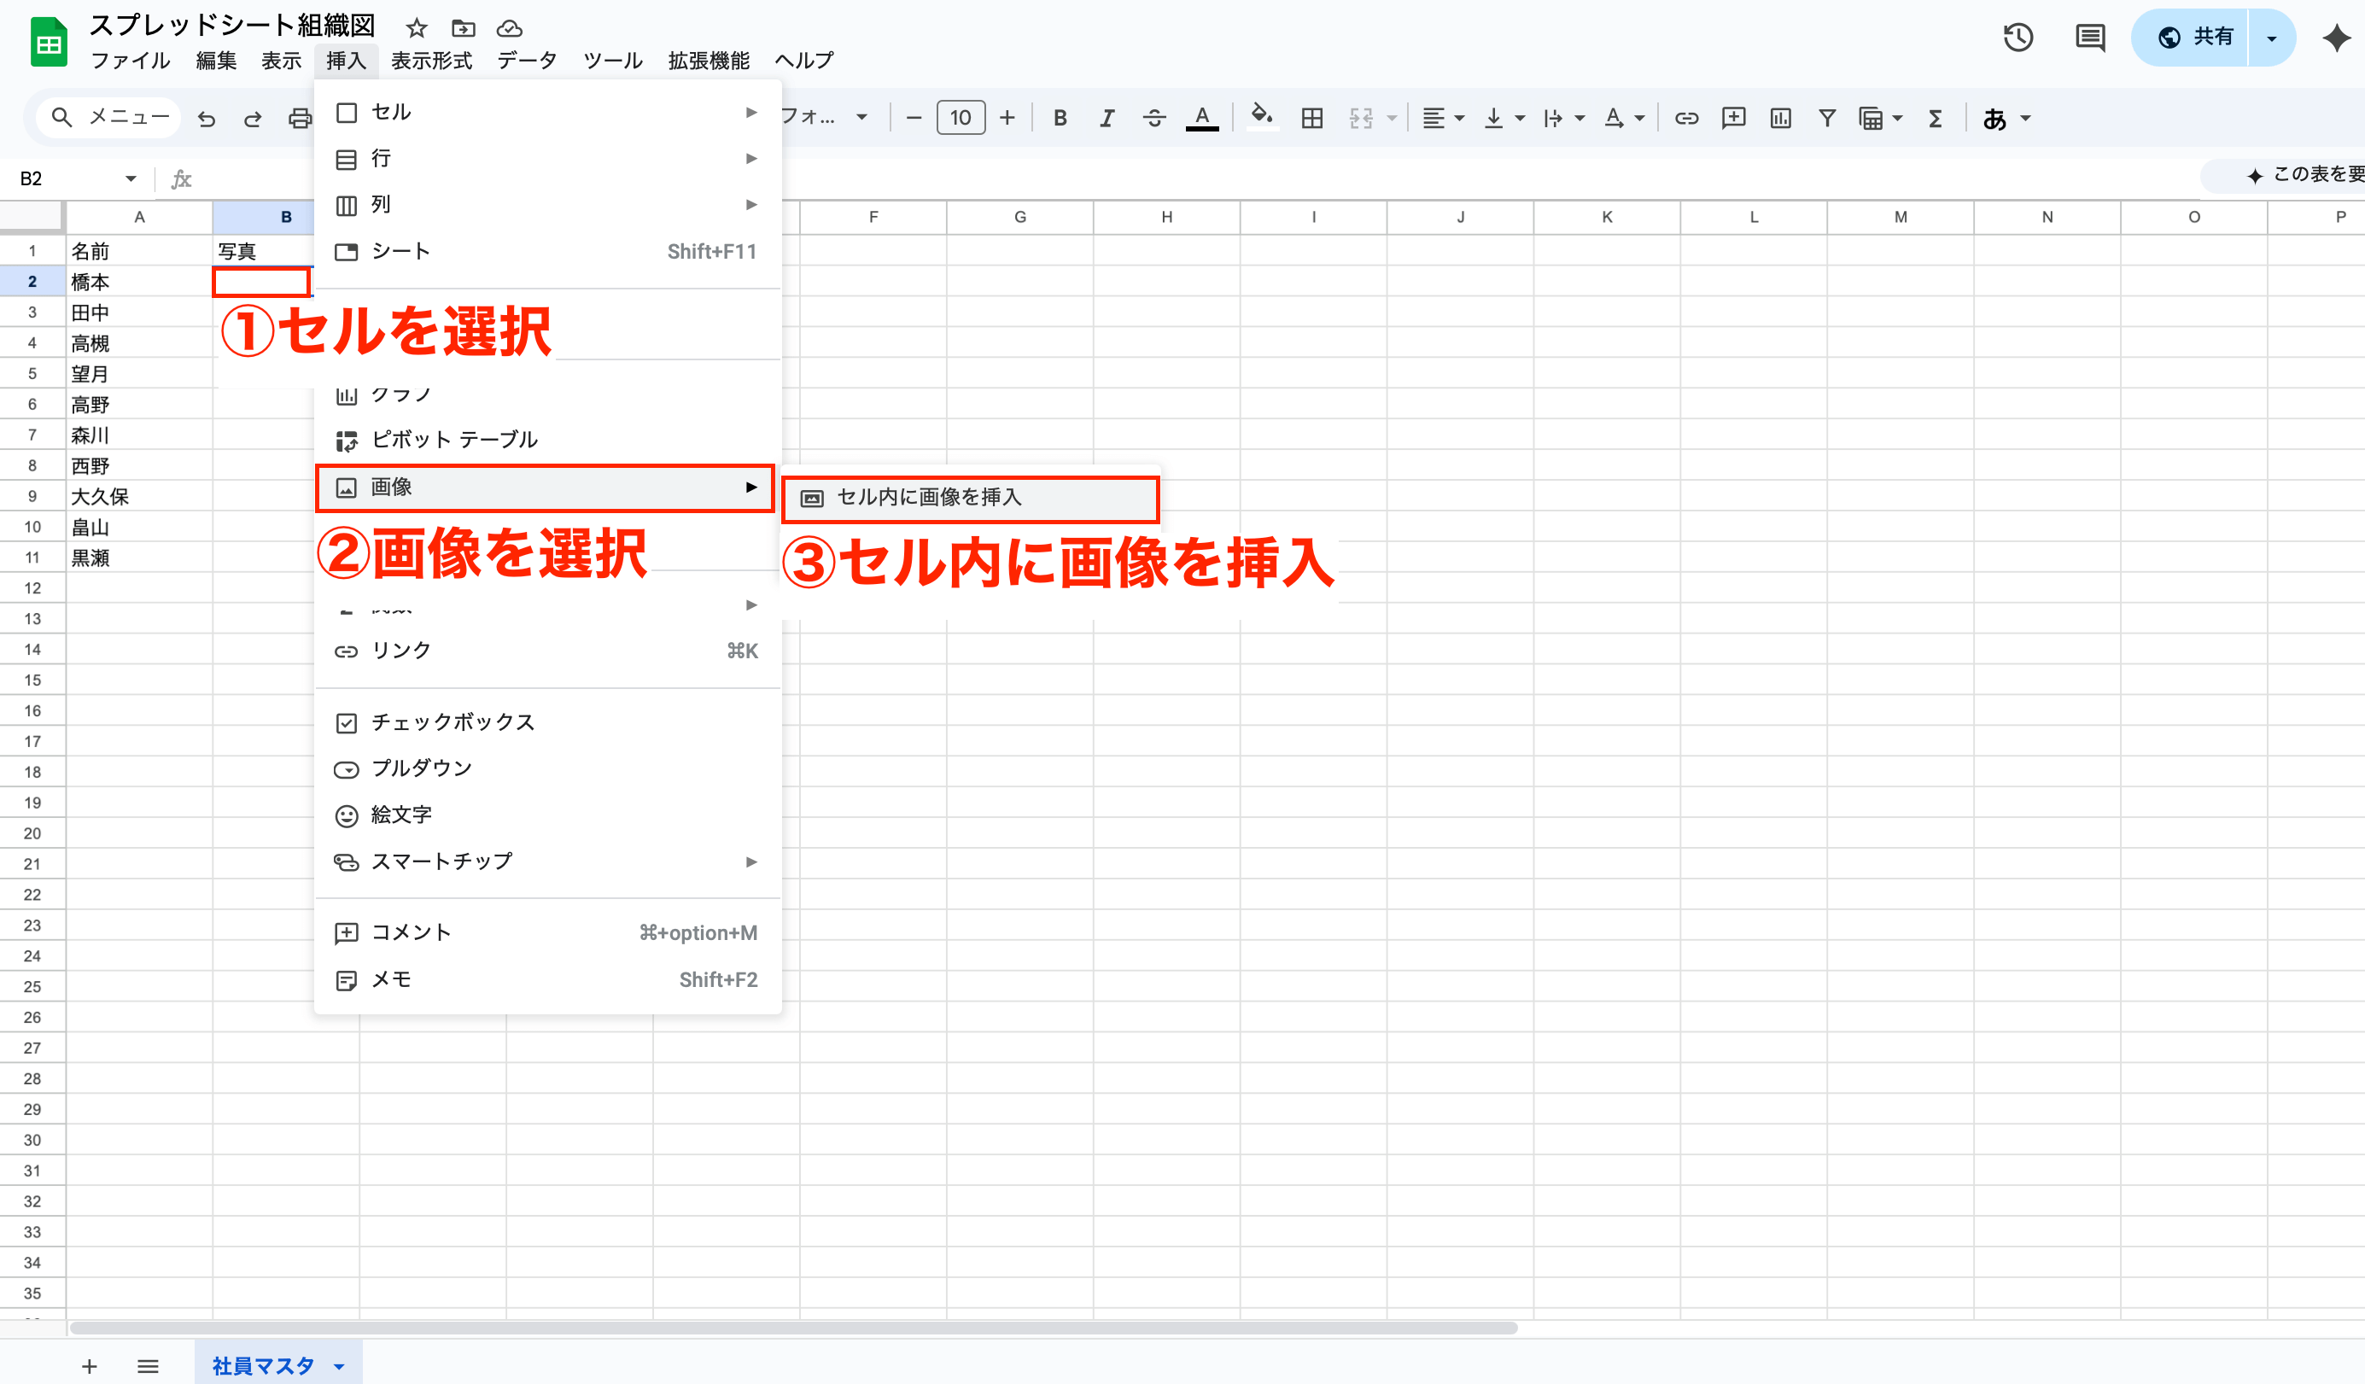Open the fill color tool
The image size is (2365, 1384).
point(1264,117)
